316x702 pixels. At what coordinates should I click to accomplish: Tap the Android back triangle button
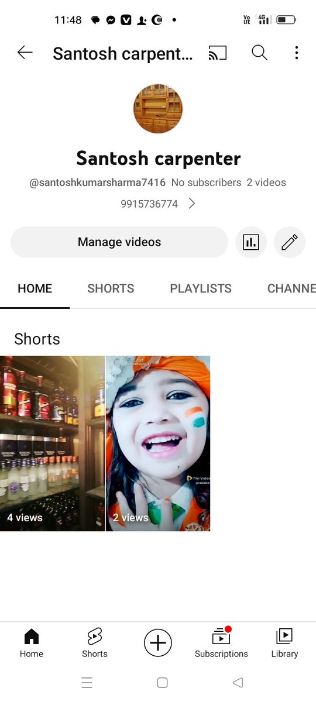click(x=238, y=683)
